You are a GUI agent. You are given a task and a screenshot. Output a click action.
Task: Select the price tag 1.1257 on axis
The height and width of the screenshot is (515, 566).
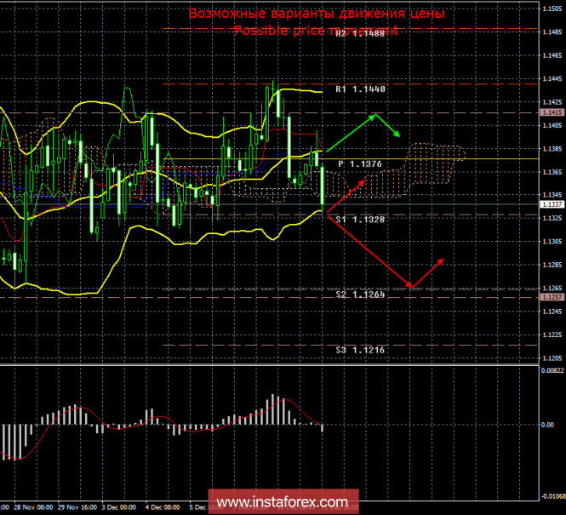click(x=551, y=298)
